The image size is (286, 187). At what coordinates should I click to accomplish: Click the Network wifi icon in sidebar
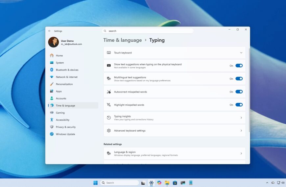coord(52,77)
